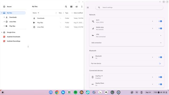The height and width of the screenshot is (95, 169).
Task: Open Google Drive in the sidebar
Action: (11, 32)
